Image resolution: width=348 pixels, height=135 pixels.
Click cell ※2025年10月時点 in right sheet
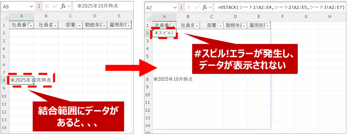coord(164,79)
